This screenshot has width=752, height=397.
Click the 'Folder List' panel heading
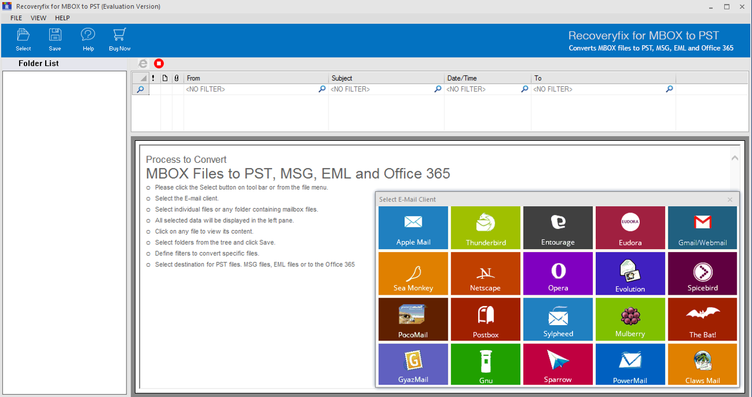pos(39,64)
